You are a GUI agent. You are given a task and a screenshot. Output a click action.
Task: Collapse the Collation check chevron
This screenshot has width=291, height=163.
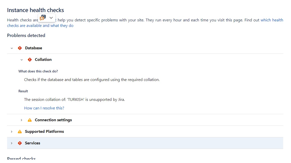21,60
